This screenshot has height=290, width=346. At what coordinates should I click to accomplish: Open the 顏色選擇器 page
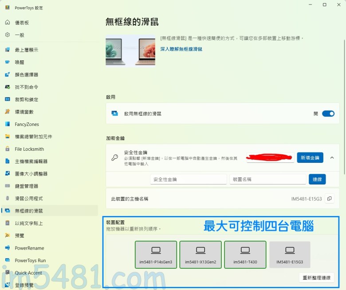51,74
